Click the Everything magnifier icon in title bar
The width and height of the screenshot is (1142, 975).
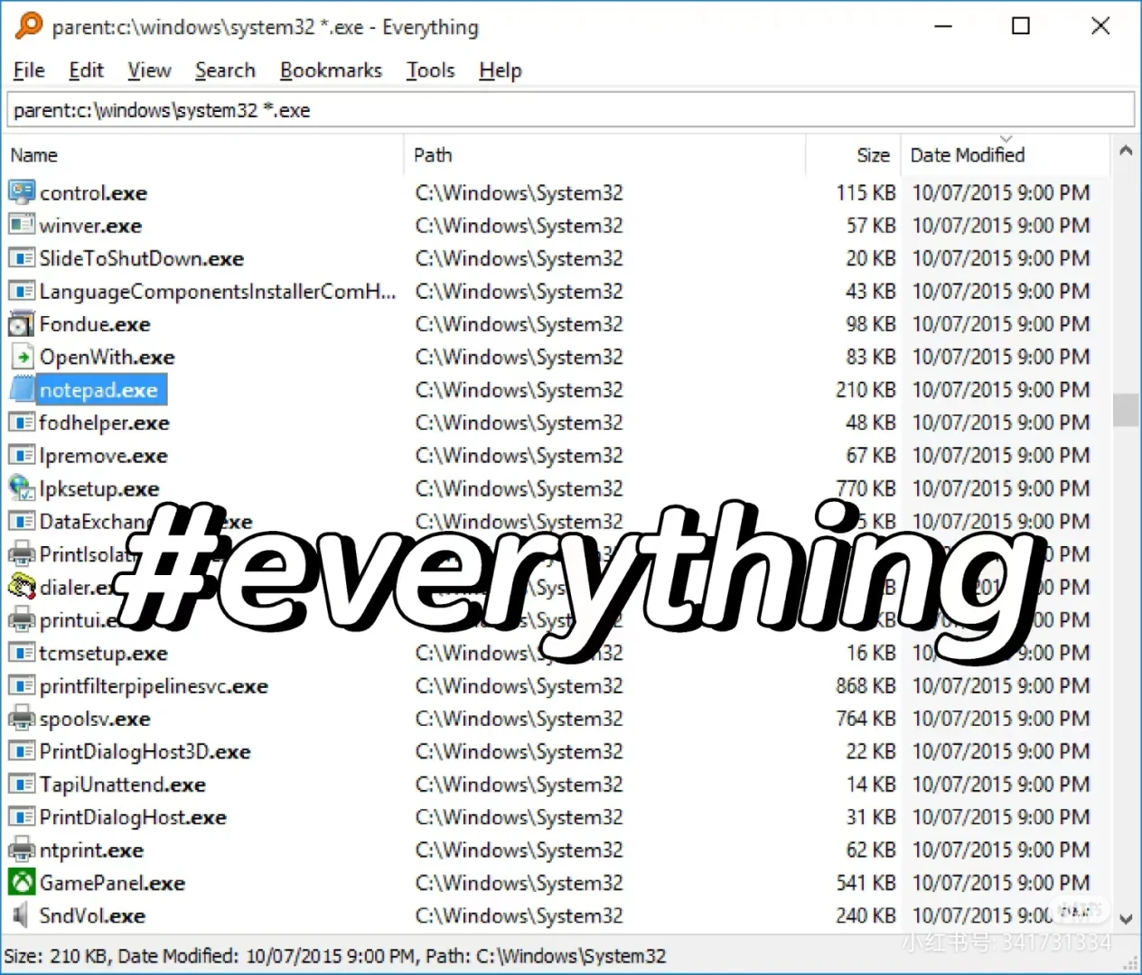tap(29, 25)
